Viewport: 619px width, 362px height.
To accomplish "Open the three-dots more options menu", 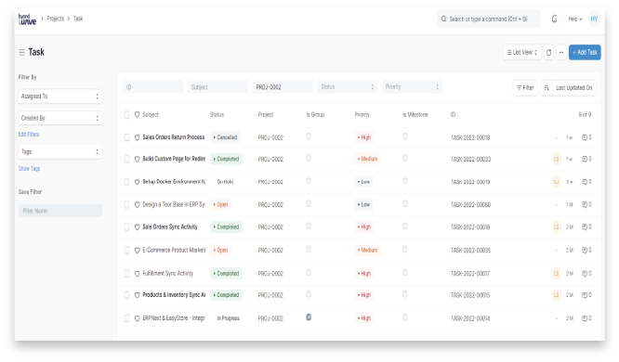I will tap(561, 53).
